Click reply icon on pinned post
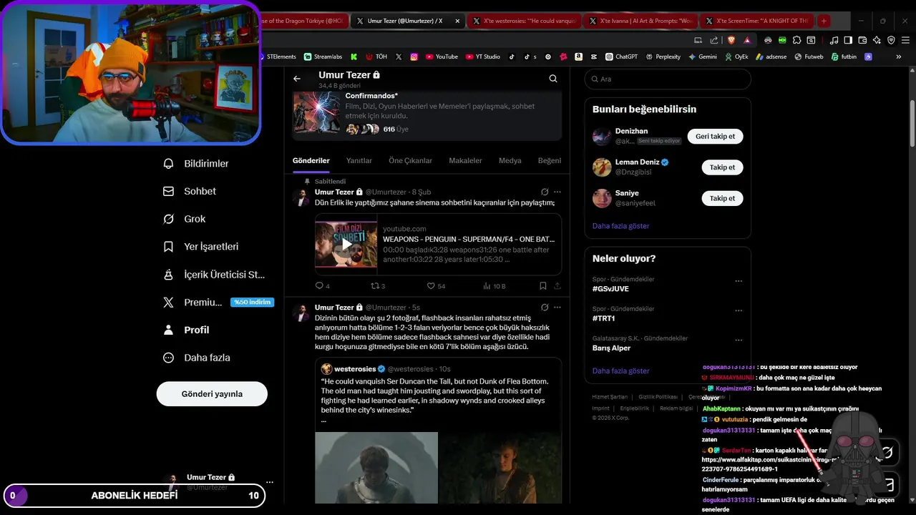 pyautogui.click(x=319, y=286)
